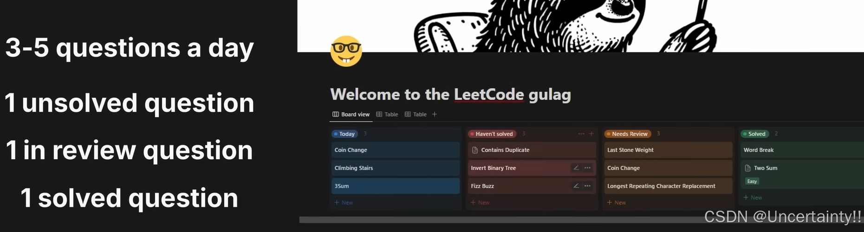Click the Two Sum page icon
The width and height of the screenshot is (864, 232).
tap(747, 168)
